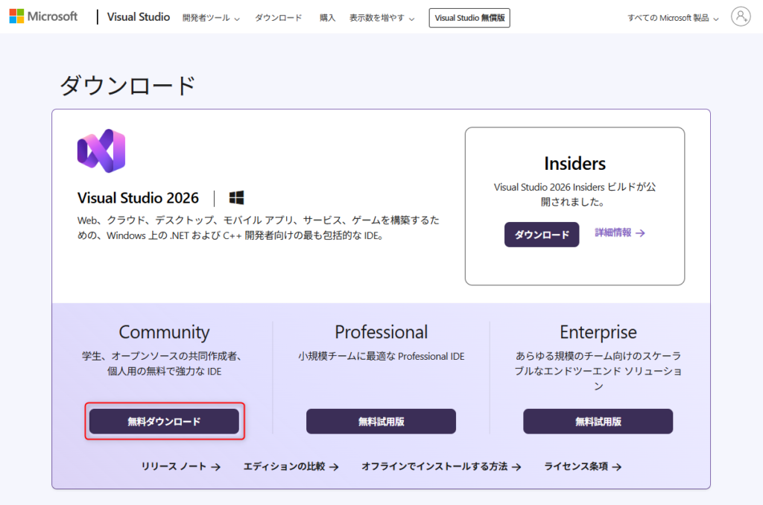This screenshot has height=505, width=763.
Task: Click the Visual Studio 2026 purple logo
Action: [x=101, y=151]
